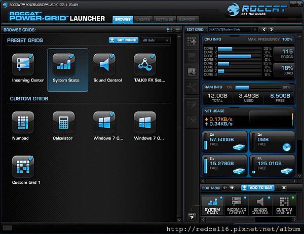Toggle checkmark on System Stats grid
This screenshot has height=234, width=304.
pos(71,56)
